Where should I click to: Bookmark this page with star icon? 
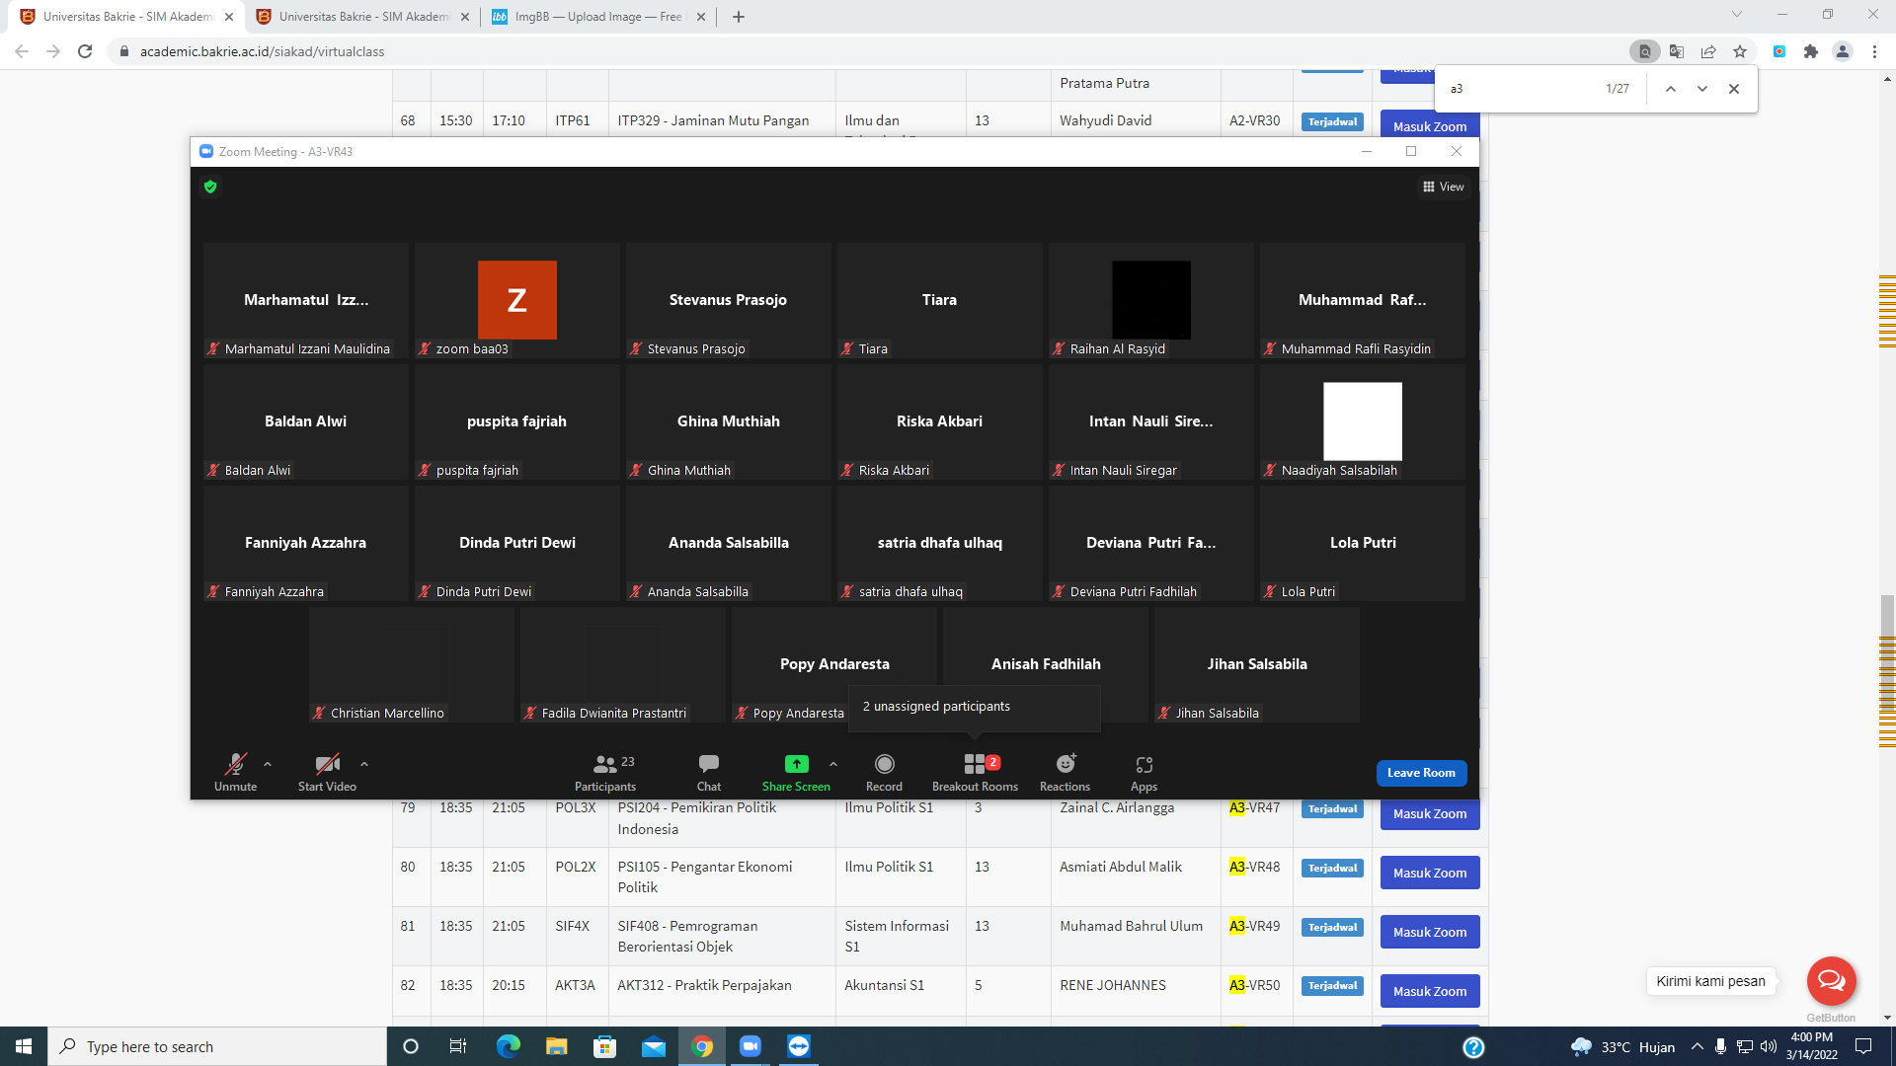1740,51
